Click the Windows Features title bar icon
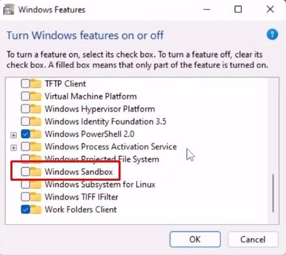 [x=8, y=10]
